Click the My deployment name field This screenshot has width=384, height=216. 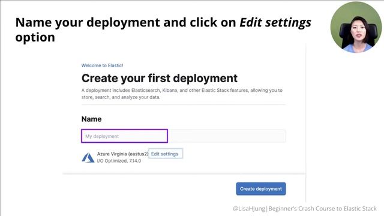click(x=183, y=136)
